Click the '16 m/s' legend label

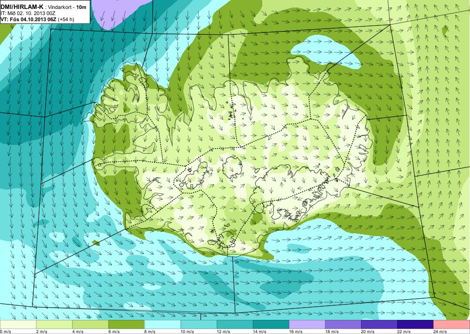[296, 332]
